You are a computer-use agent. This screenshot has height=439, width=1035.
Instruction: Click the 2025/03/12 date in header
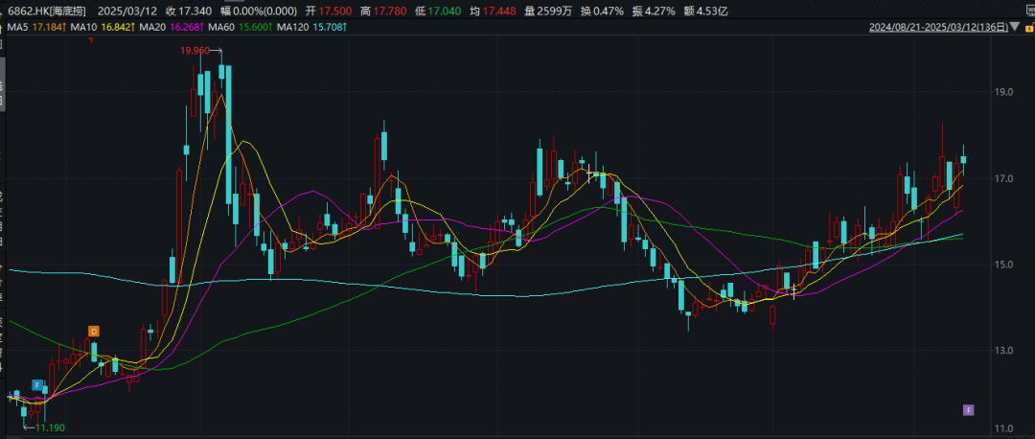[x=133, y=12]
